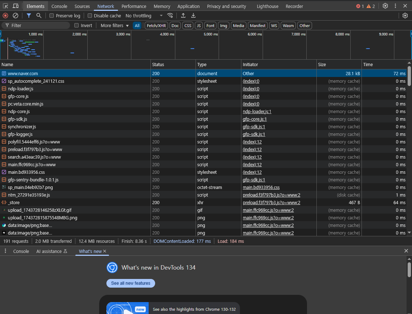Import a HAR file with upload arrow
Viewport: 412px width, 314px height.
tap(183, 16)
